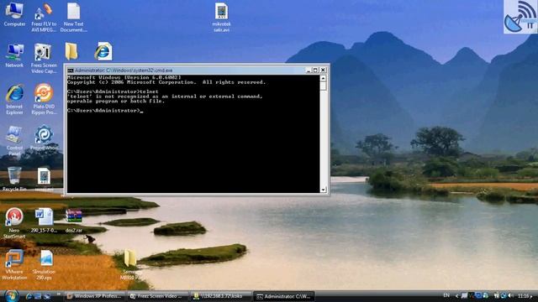Open the volume speaker tray icon

pyautogui.click(x=511, y=295)
